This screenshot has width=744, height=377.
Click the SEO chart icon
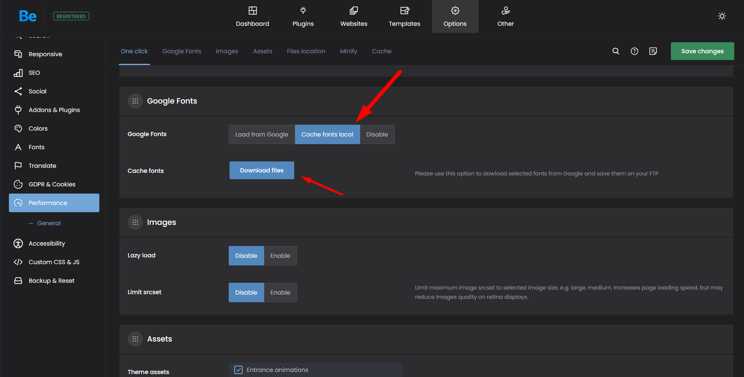click(x=18, y=73)
